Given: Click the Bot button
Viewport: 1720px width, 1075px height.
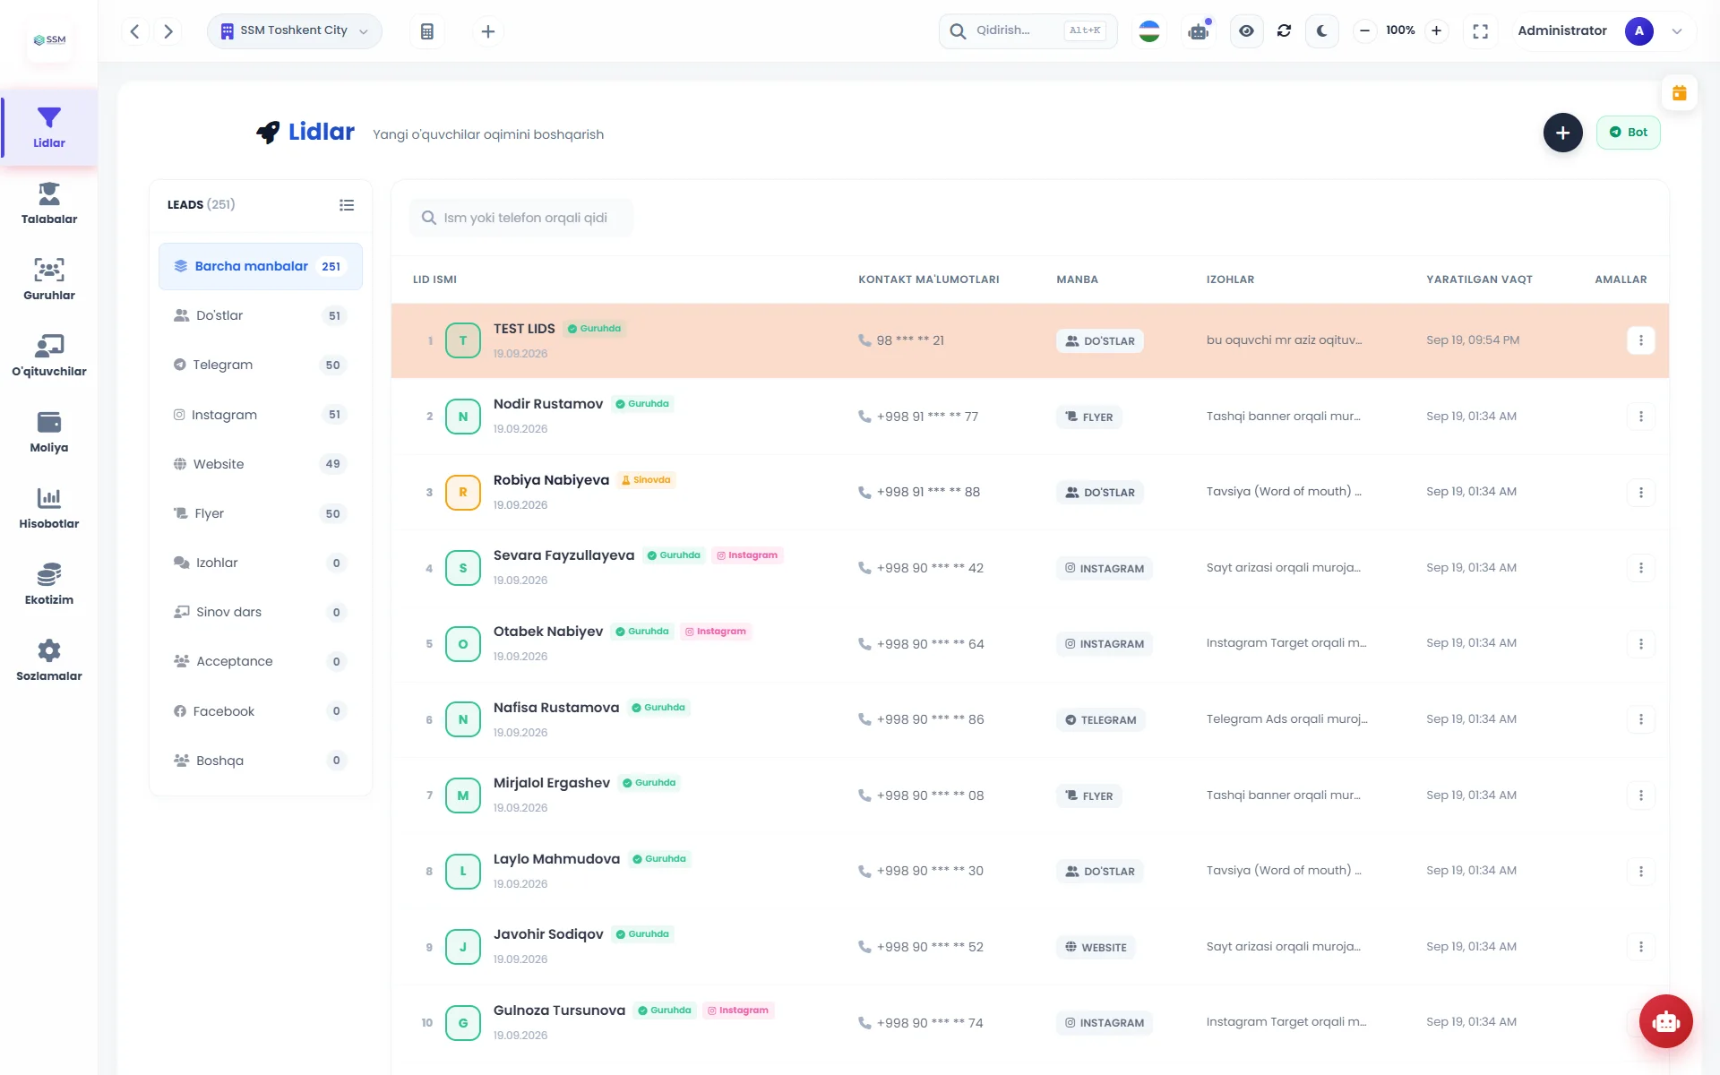Looking at the screenshot, I should (x=1628, y=133).
